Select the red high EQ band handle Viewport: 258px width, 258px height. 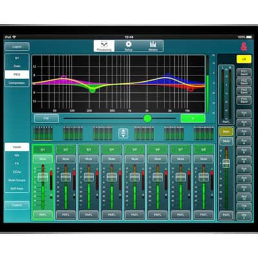[x=191, y=89]
